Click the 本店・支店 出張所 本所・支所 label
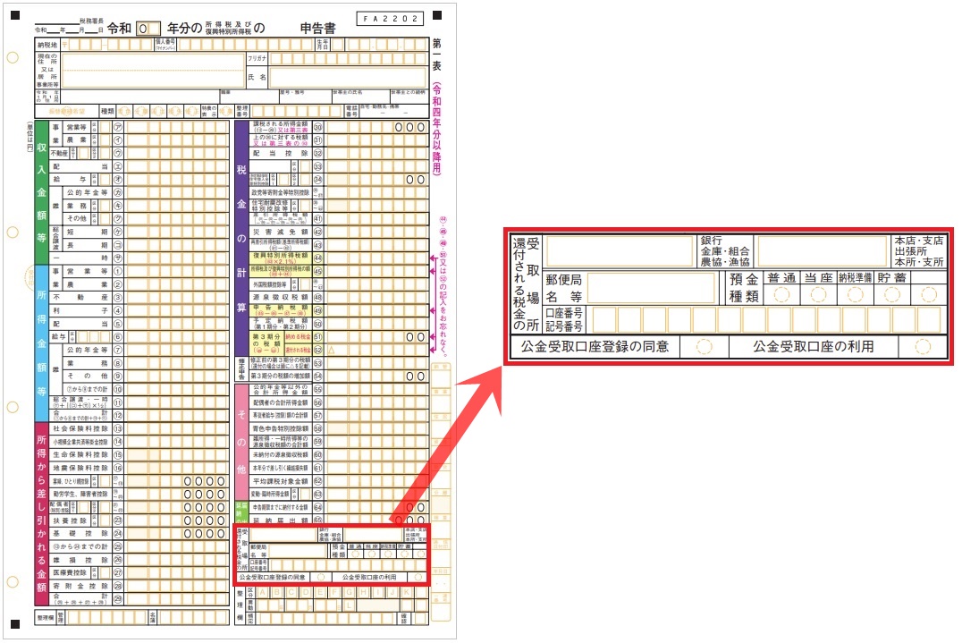962x643 pixels. pyautogui.click(x=918, y=251)
